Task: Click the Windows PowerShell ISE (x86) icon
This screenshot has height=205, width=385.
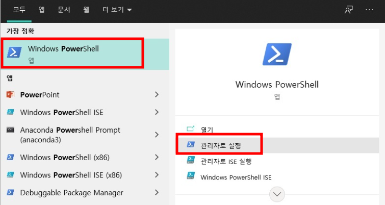Action: tap(10, 174)
